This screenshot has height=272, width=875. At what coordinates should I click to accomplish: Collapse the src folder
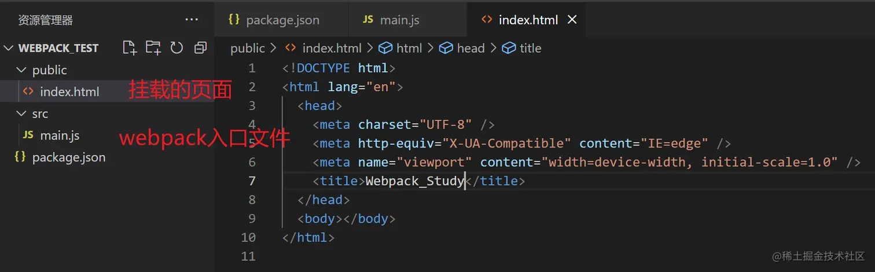click(x=22, y=113)
